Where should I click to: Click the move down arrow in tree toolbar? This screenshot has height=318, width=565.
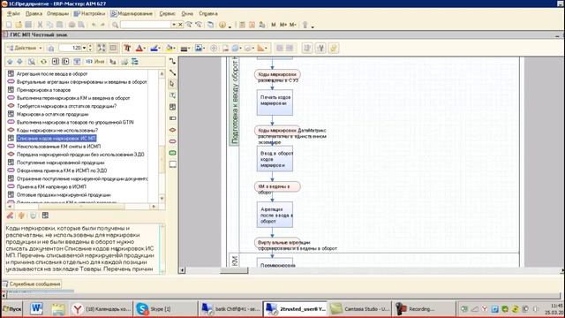(19, 61)
